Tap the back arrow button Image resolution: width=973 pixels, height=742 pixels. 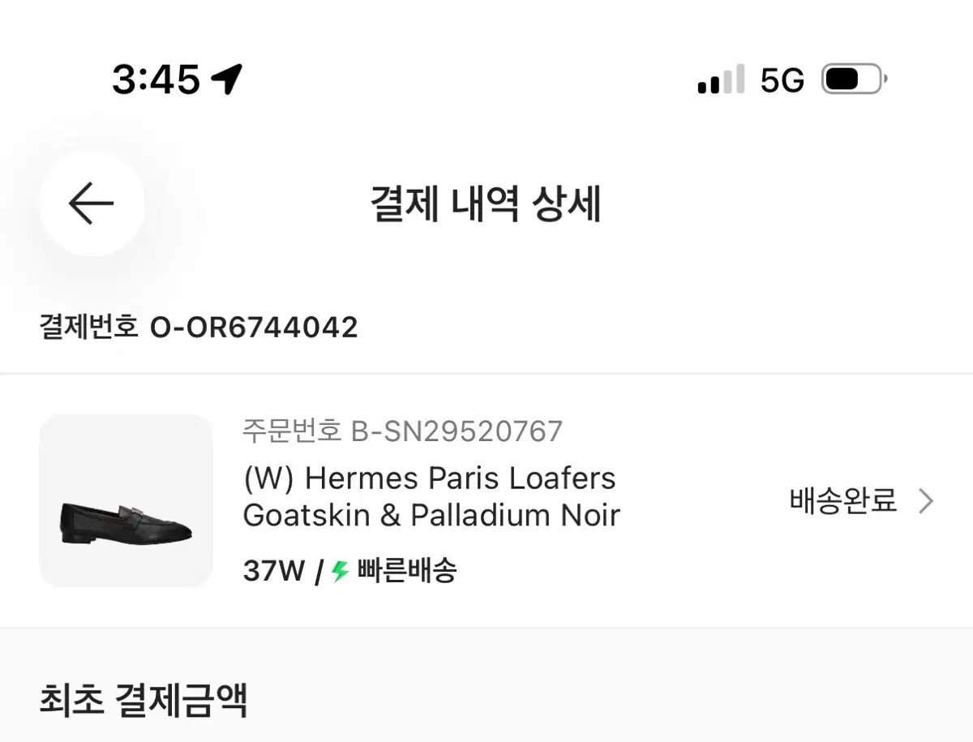(x=92, y=204)
